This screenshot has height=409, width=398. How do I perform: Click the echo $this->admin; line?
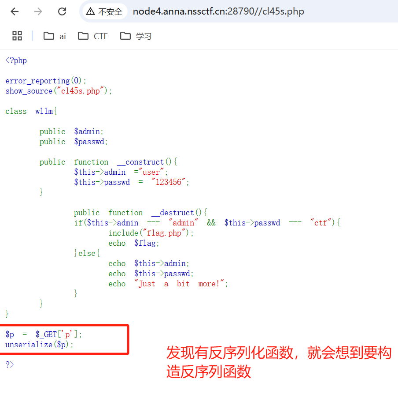pyautogui.click(x=149, y=263)
